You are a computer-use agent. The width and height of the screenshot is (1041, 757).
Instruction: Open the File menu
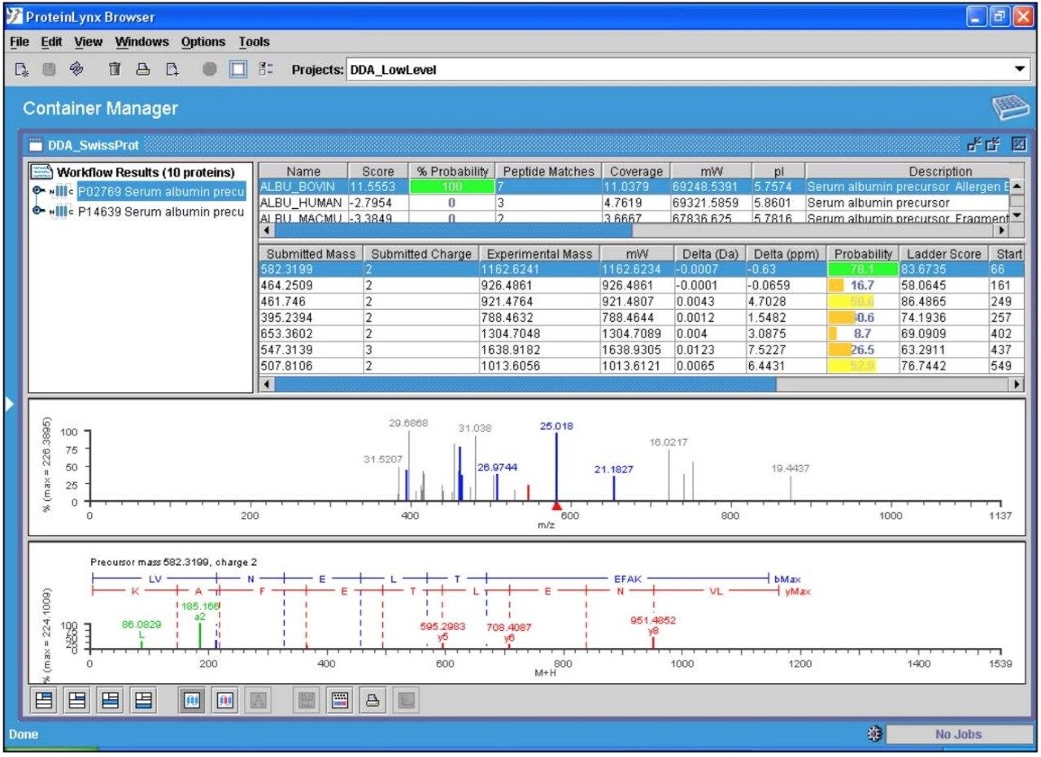click(20, 41)
